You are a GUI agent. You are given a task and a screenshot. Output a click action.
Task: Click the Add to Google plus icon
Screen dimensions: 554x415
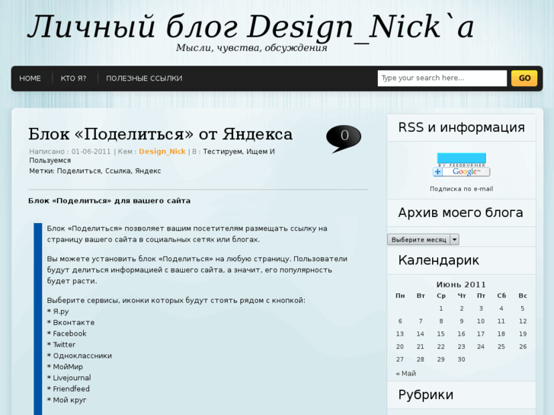(437, 172)
